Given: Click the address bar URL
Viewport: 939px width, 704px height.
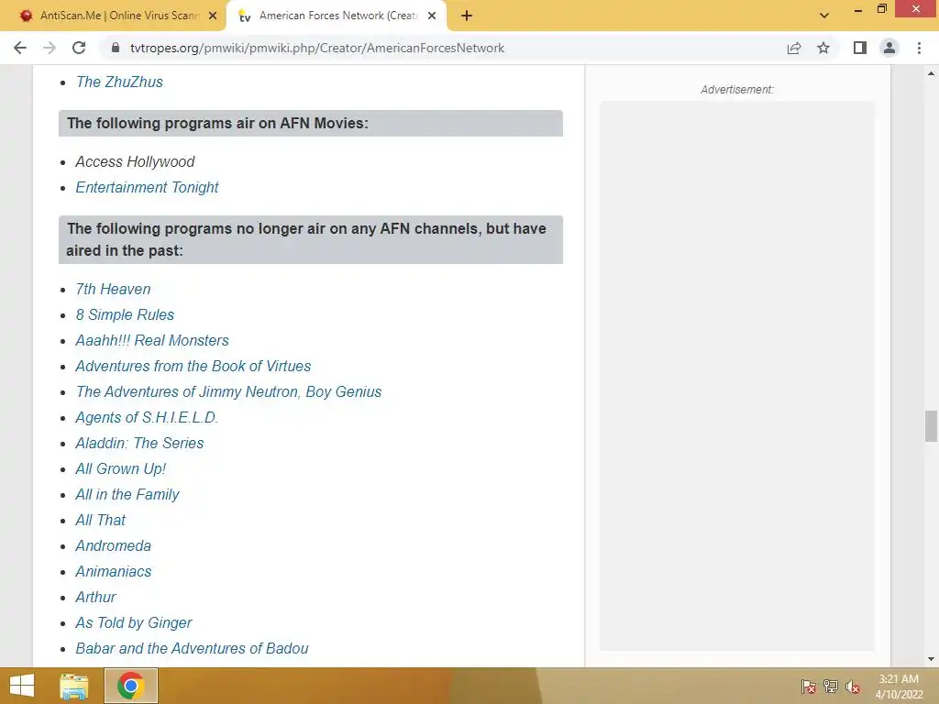Looking at the screenshot, I should pyautogui.click(x=316, y=48).
